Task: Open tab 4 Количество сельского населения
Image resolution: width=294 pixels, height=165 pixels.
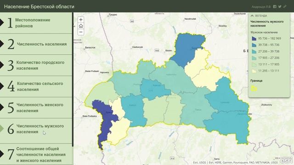Action: click(x=36, y=87)
